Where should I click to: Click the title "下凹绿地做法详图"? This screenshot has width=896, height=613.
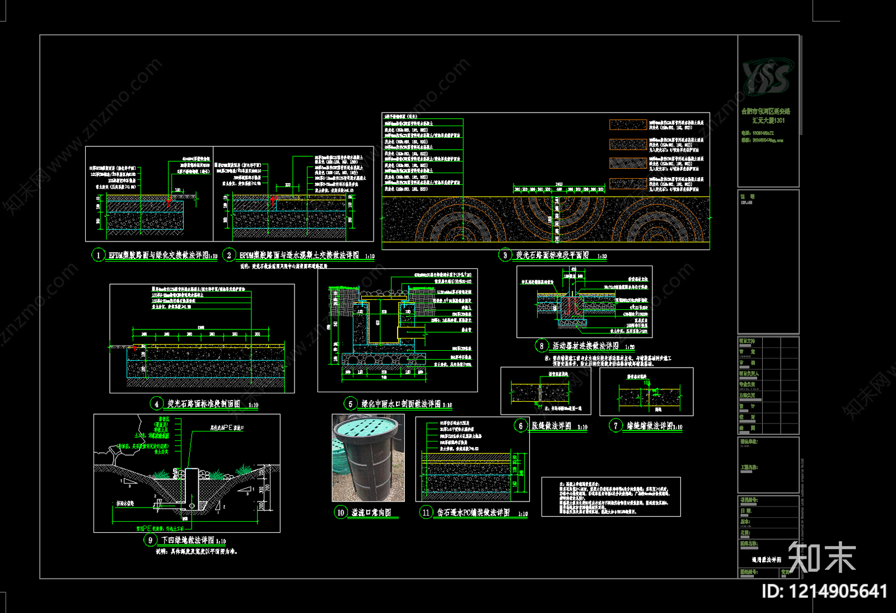(188, 540)
